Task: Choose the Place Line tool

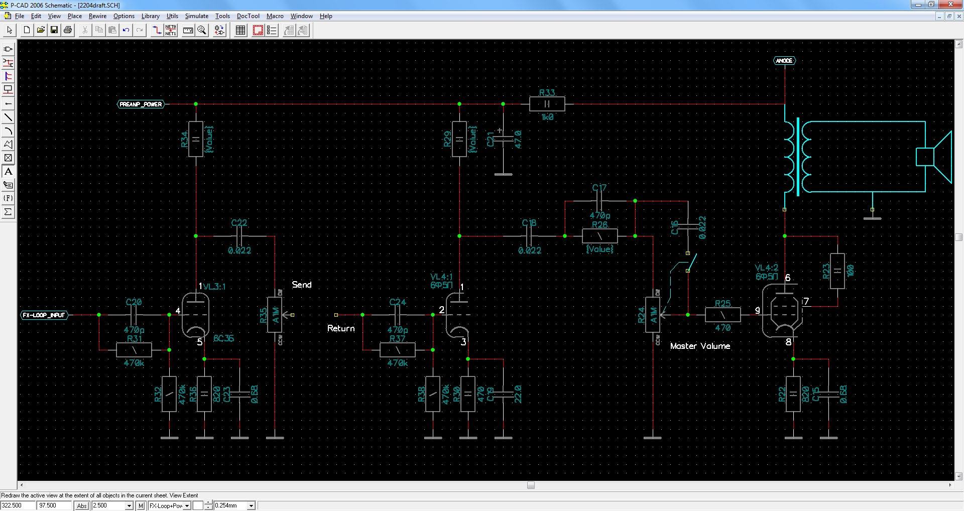Action: click(x=8, y=117)
